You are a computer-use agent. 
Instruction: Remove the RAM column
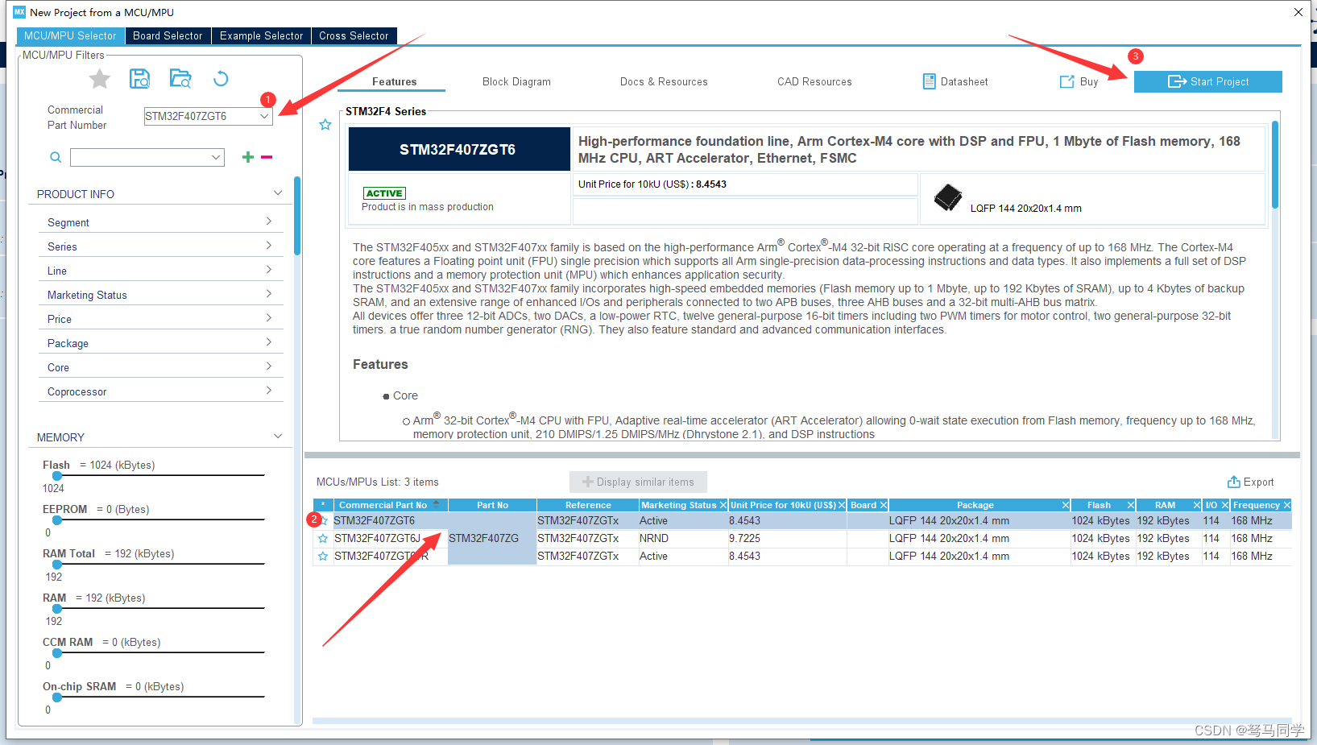1196,505
